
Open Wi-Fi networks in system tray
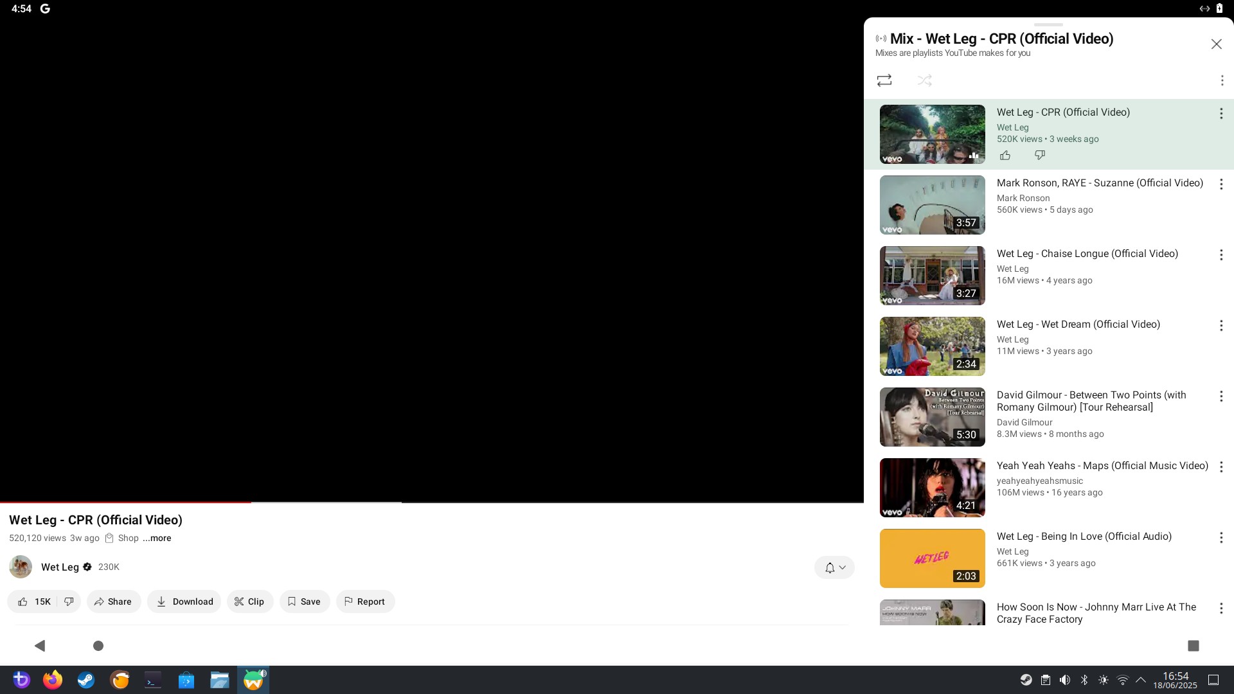[1123, 680]
